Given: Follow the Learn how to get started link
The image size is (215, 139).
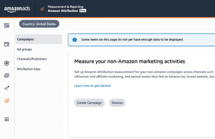Looking at the screenshot, I should click(92, 86).
